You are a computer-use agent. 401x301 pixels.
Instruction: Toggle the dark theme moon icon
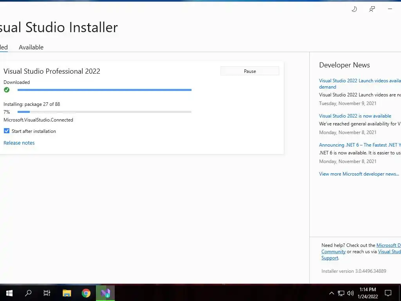coord(354,9)
